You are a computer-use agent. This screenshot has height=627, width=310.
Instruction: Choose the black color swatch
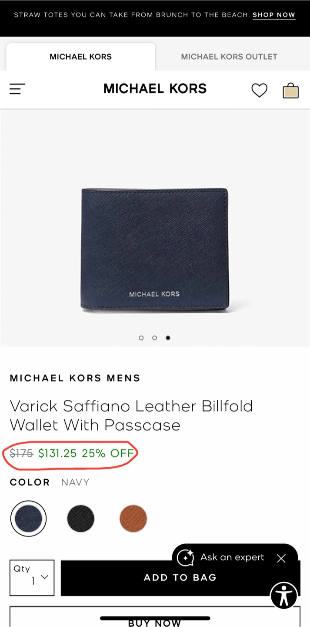click(x=81, y=519)
